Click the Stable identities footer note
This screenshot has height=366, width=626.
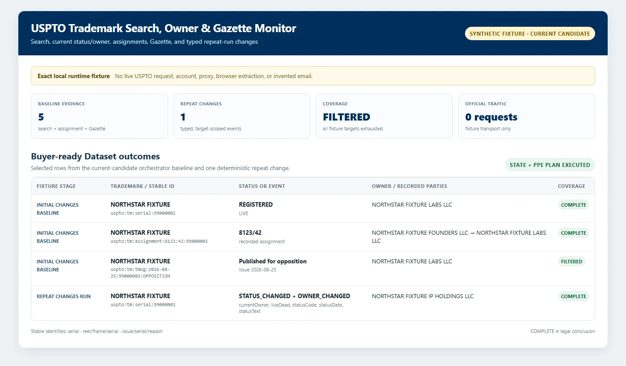97,331
